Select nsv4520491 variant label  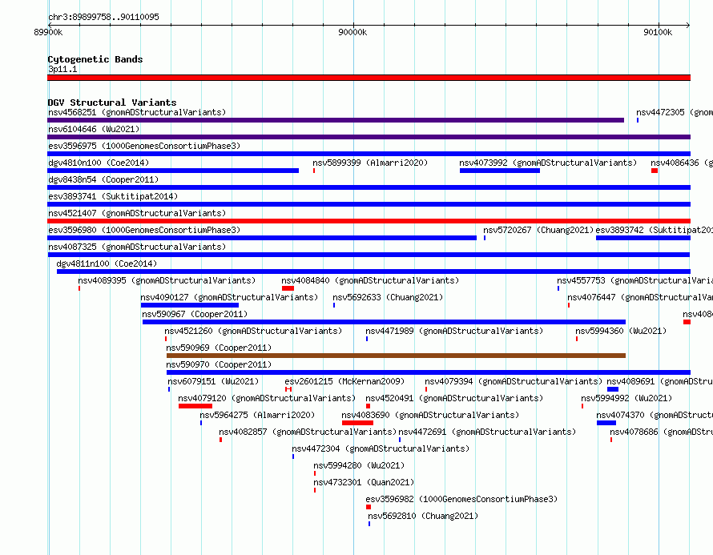click(x=454, y=398)
